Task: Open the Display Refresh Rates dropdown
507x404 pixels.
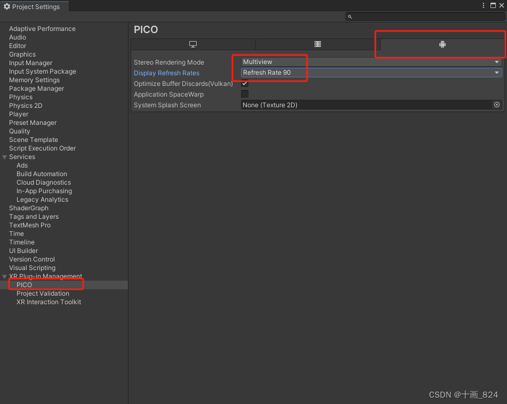Action: [x=371, y=73]
